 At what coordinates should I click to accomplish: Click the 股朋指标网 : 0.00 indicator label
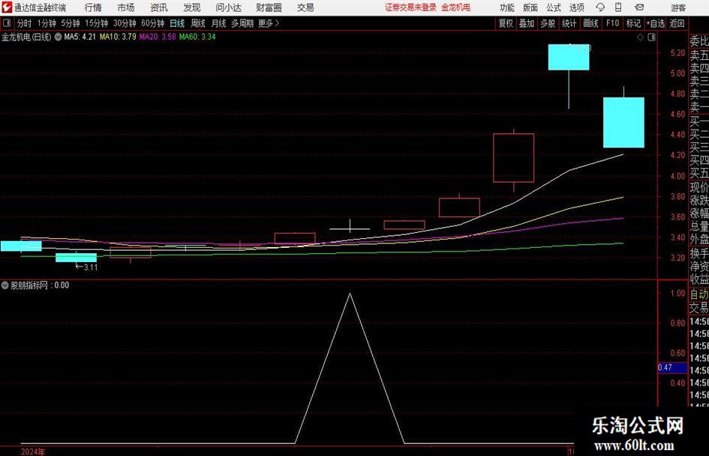click(40, 285)
